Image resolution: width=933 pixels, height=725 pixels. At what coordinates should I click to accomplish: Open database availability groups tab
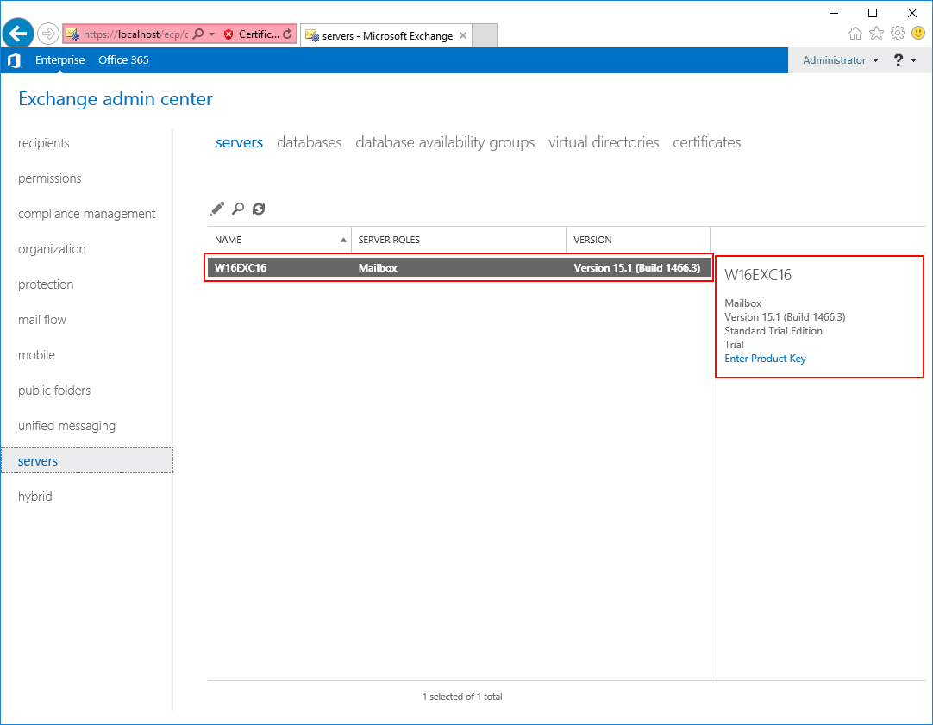point(445,142)
